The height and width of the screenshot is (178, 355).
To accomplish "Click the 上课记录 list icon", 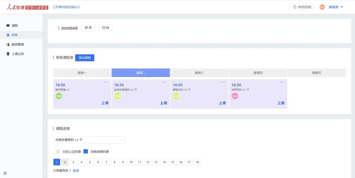I will (x=8, y=54).
